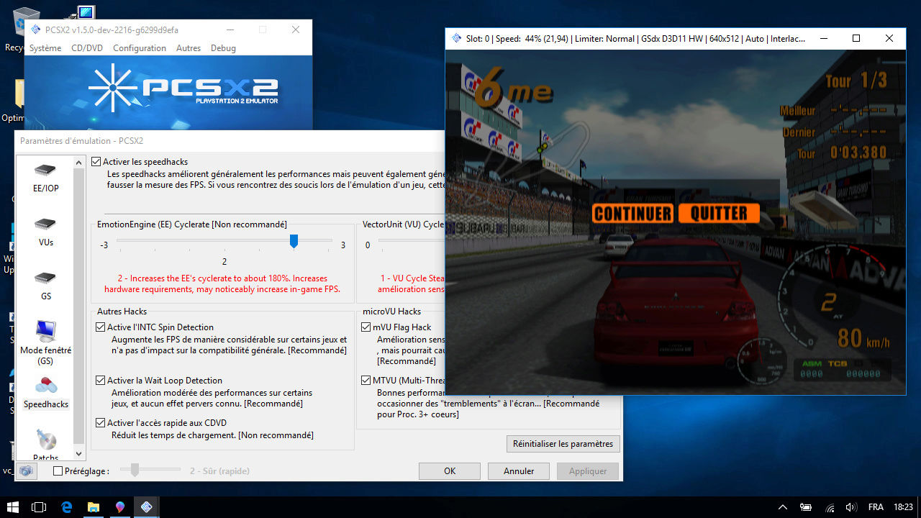Toggle Active l'INTC Spin Detection
The width and height of the screenshot is (921, 518).
point(101,327)
